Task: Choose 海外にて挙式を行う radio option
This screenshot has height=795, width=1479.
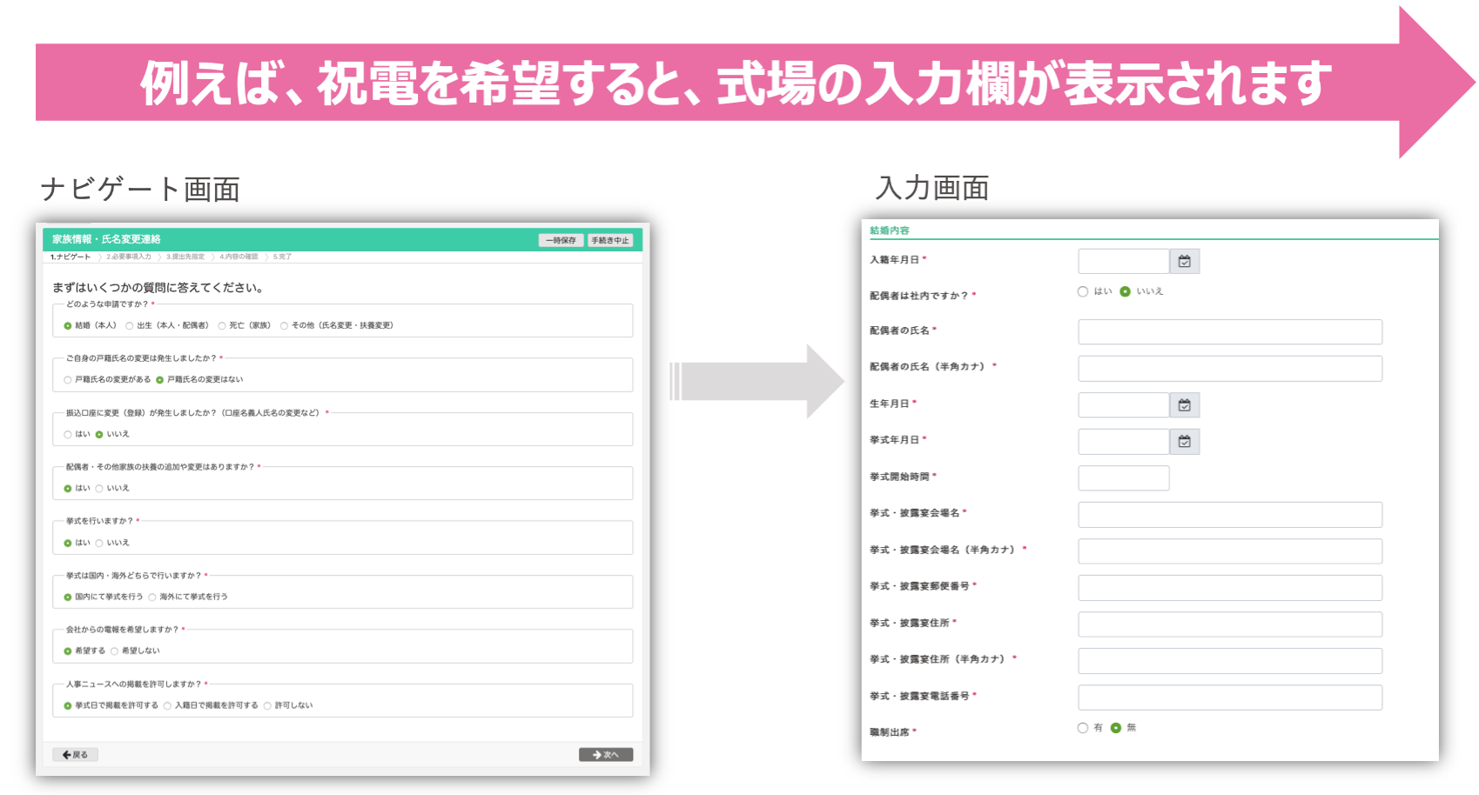Action: tap(152, 598)
